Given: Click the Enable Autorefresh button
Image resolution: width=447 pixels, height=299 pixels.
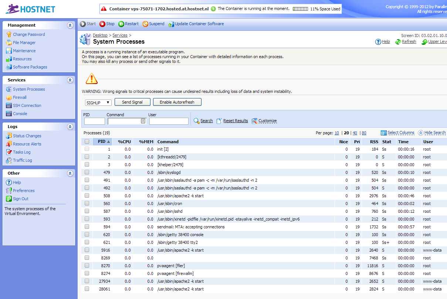Looking at the screenshot, I should (x=177, y=102).
